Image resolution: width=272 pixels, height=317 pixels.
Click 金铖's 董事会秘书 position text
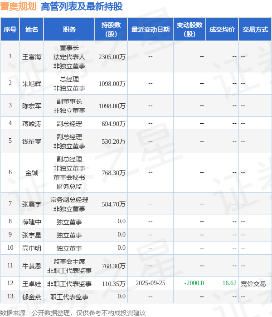click(x=69, y=177)
